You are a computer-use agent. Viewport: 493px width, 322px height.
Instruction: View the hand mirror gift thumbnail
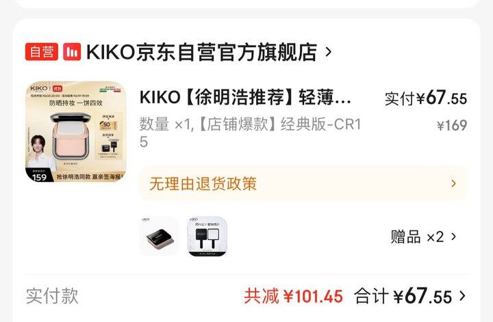(207, 237)
